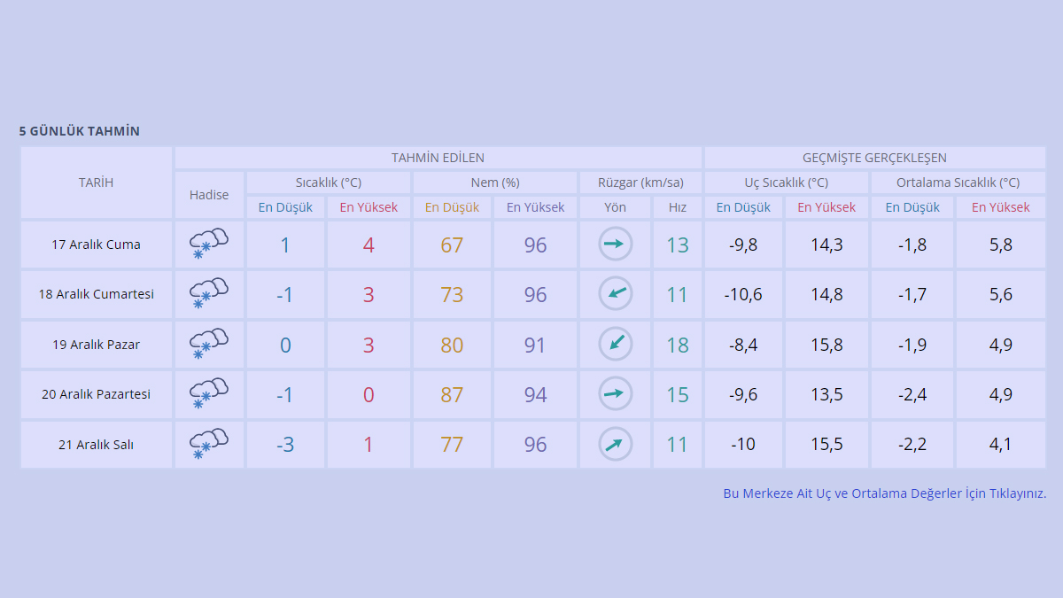Click wind direction arrow for 19 Aralık Pazar

pos(615,345)
